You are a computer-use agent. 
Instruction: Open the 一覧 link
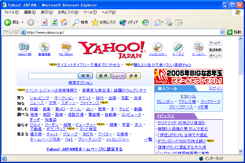pyautogui.click(x=148, y=139)
